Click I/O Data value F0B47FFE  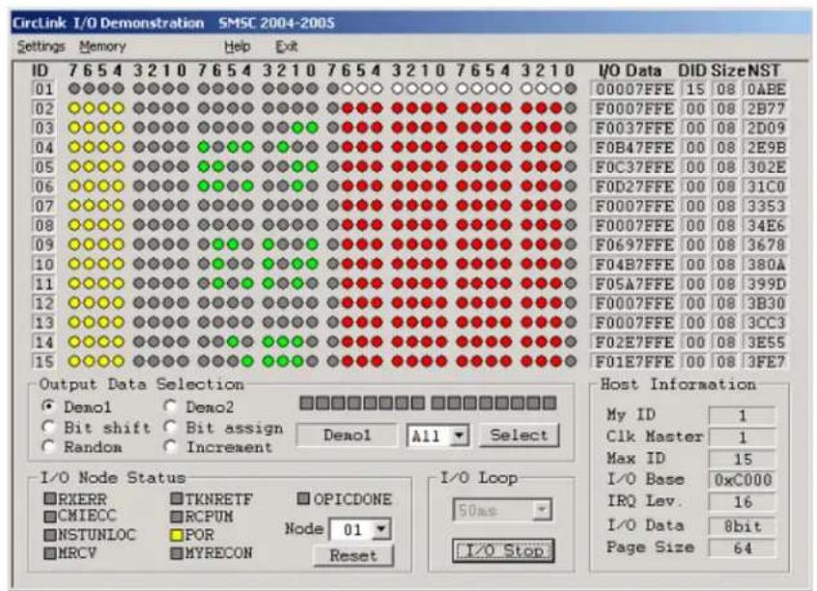pyautogui.click(x=634, y=148)
